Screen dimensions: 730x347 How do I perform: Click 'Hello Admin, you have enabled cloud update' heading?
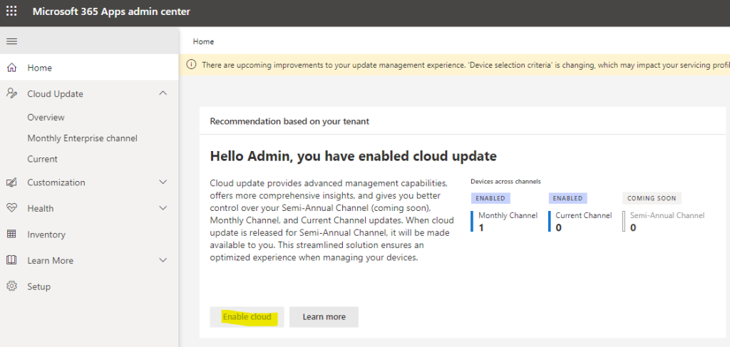click(x=354, y=156)
